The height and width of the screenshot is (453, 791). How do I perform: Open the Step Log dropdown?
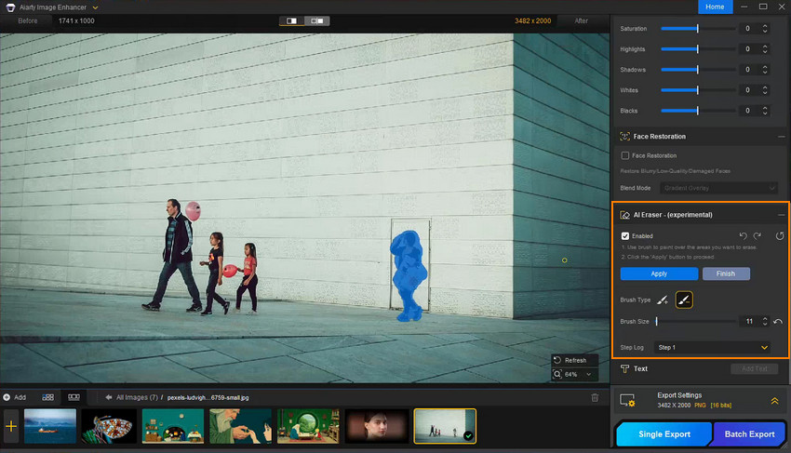pos(713,347)
